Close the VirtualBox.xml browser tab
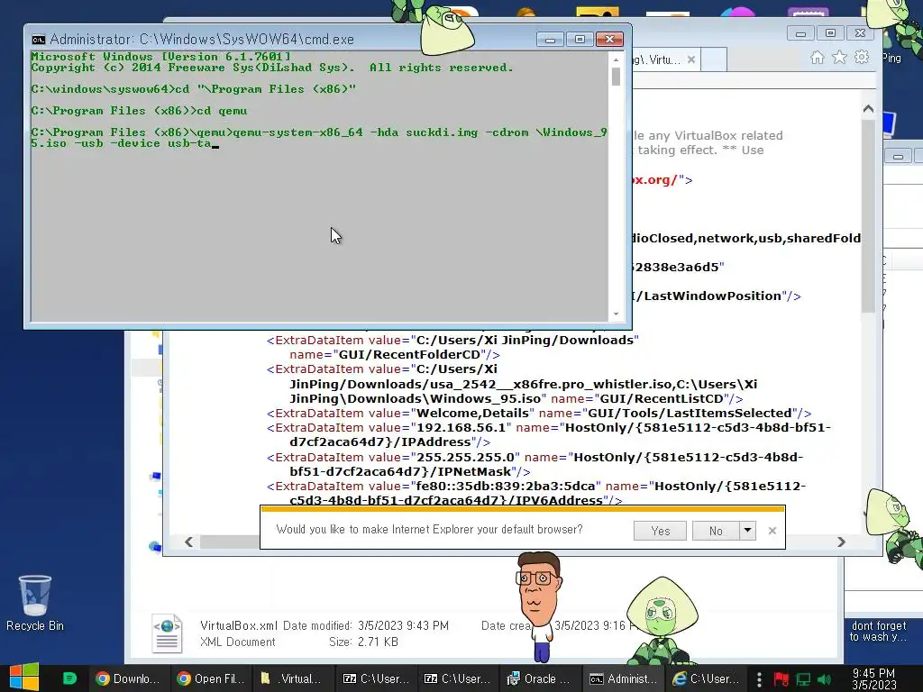The height and width of the screenshot is (692, 923). click(691, 59)
